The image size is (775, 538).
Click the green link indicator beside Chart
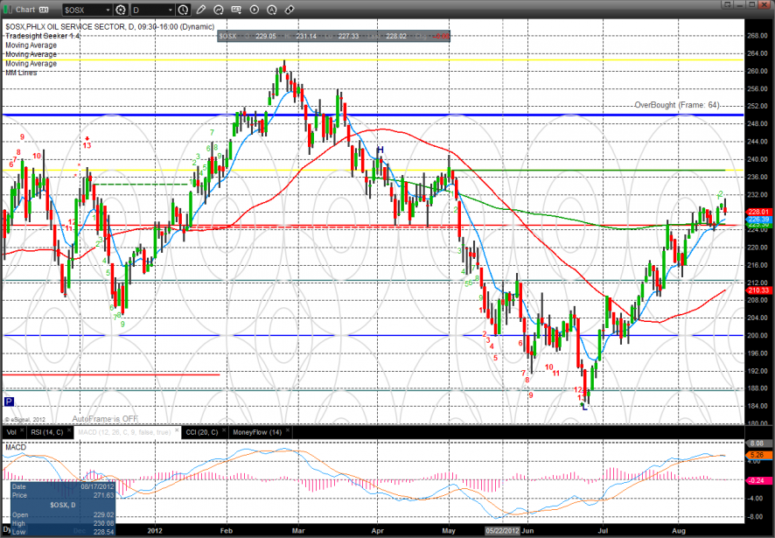coord(7,10)
